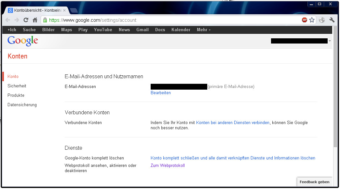Click the Webprotokoll ansehen, aktivieren oder deaktivieren label
Image resolution: width=340 pixels, height=189 pixels.
tap(101, 168)
